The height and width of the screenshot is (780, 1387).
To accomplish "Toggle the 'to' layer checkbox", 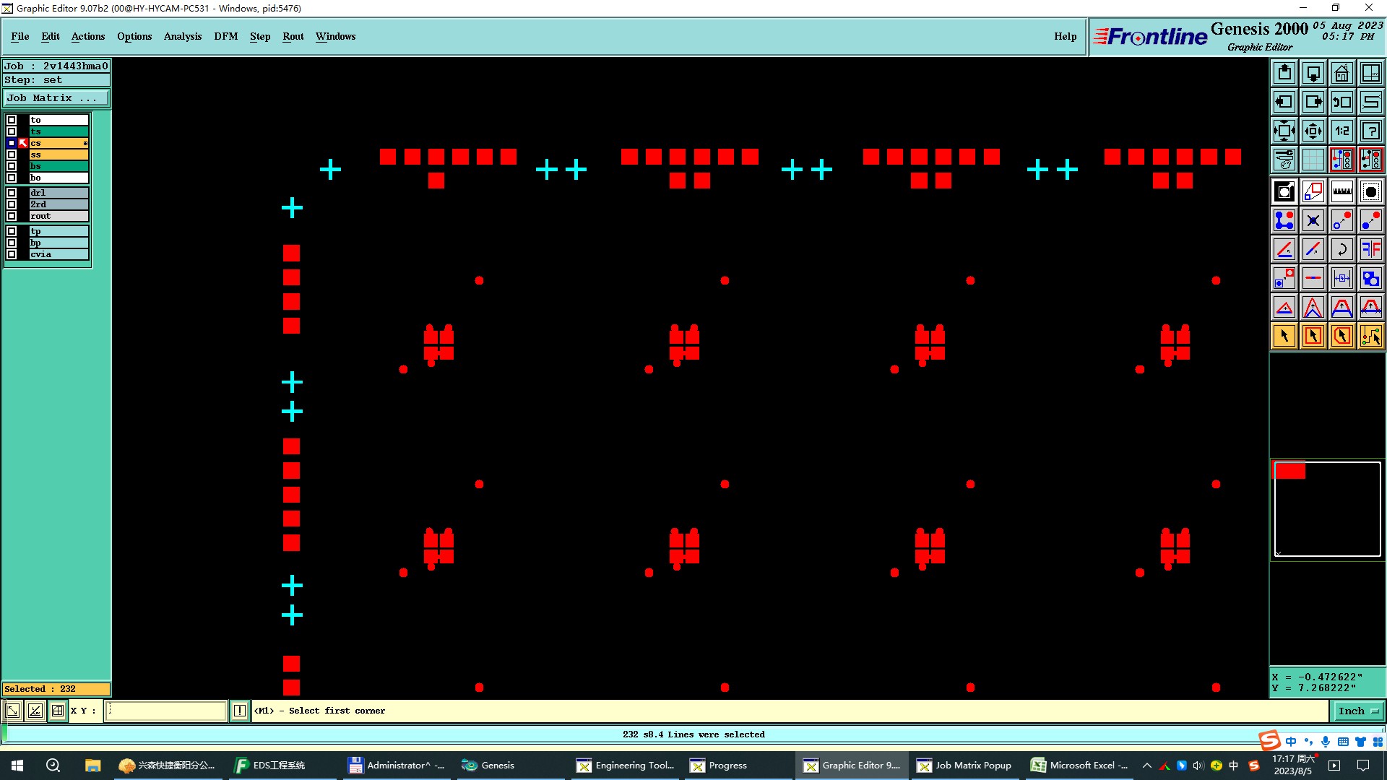I will coord(12,120).
